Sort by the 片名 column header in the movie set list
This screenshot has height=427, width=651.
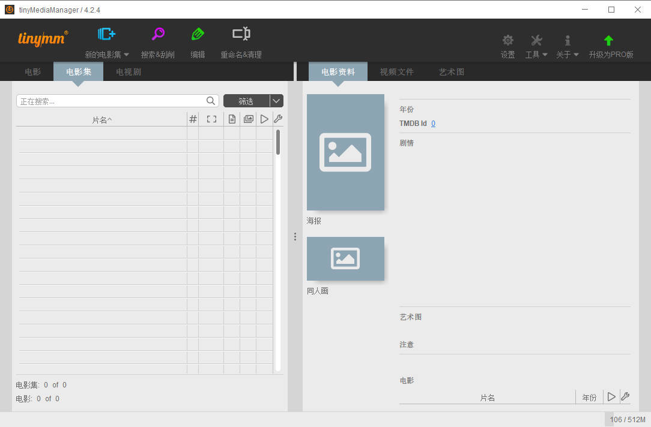(101, 120)
